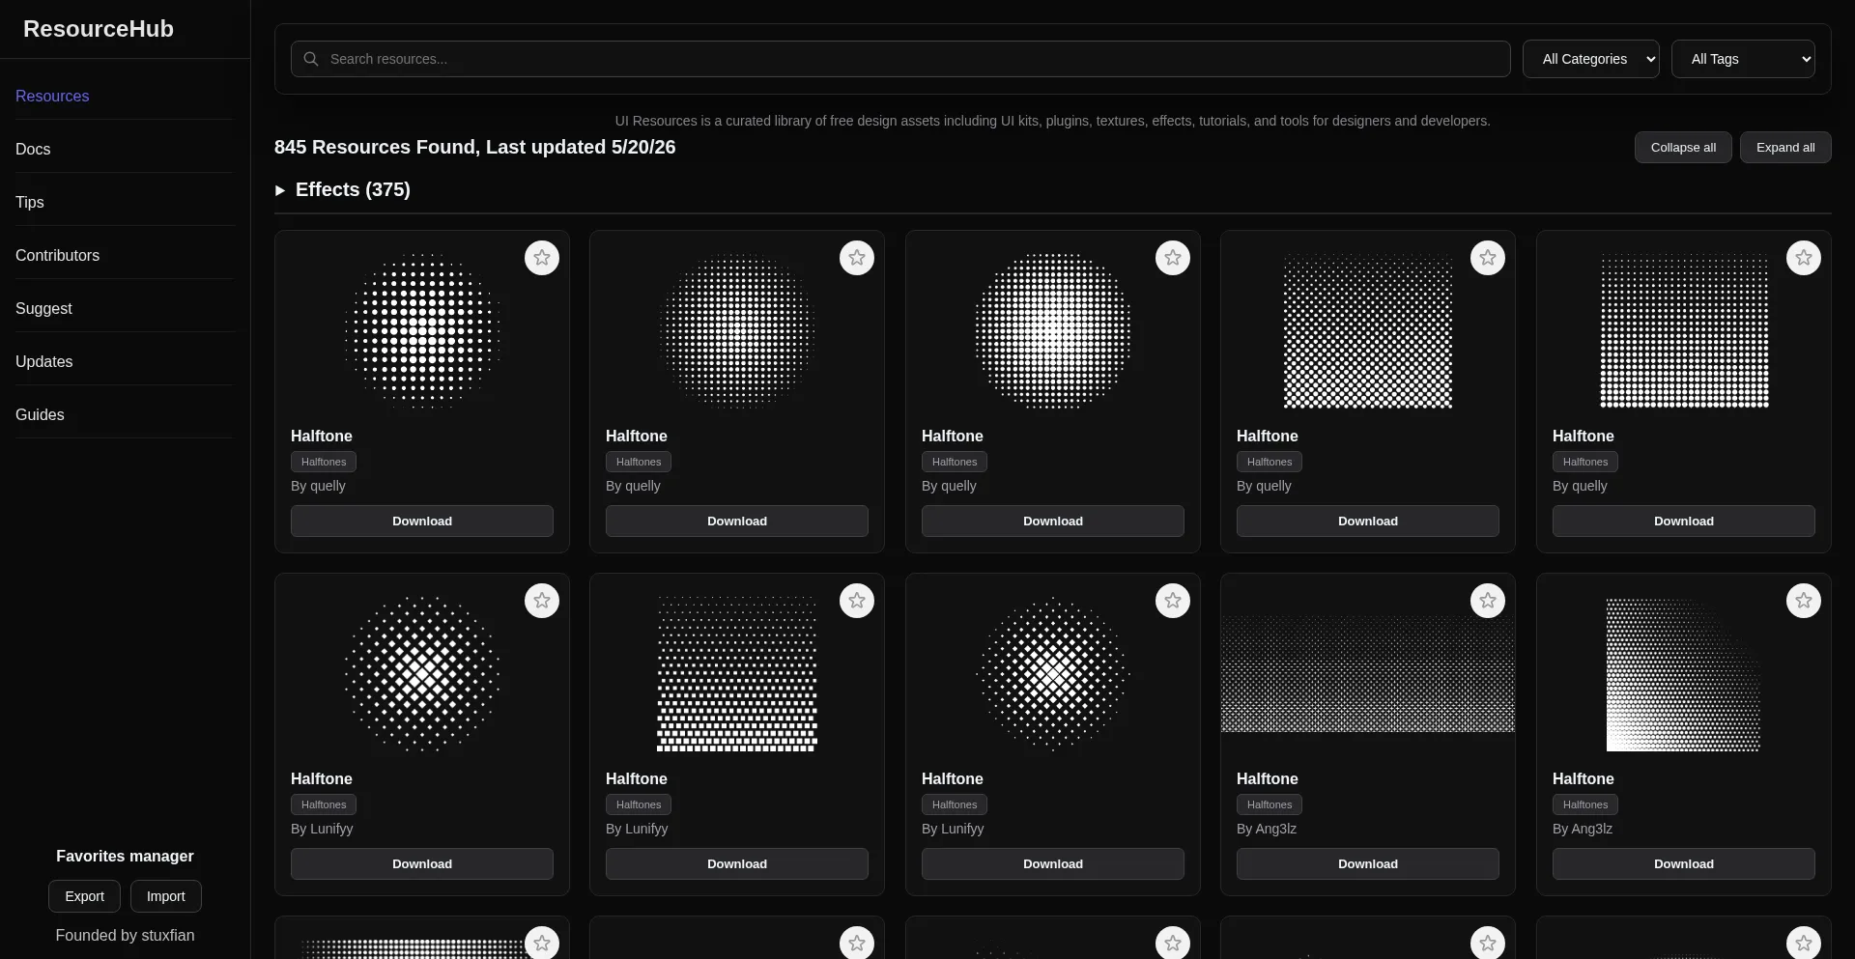Download the fourth quelly diagonal-pattern Halftone
Image resolution: width=1855 pixels, height=959 pixels.
pos(1368,521)
